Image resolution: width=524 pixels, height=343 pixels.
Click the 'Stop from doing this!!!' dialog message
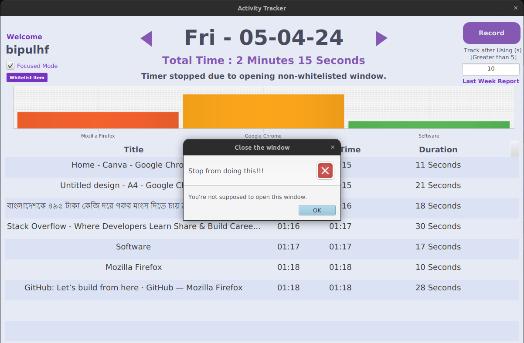pyautogui.click(x=226, y=171)
